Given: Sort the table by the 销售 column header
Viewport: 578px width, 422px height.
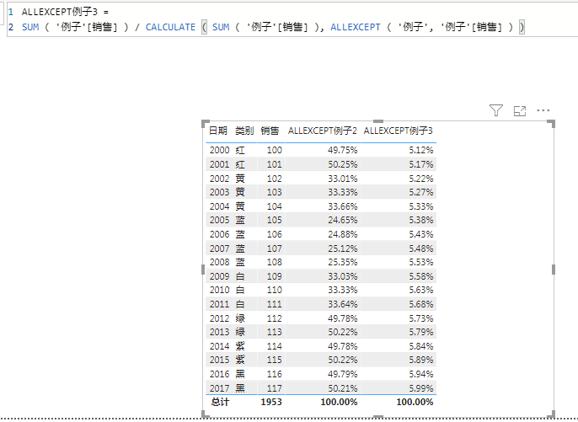Looking at the screenshot, I should coord(270,131).
